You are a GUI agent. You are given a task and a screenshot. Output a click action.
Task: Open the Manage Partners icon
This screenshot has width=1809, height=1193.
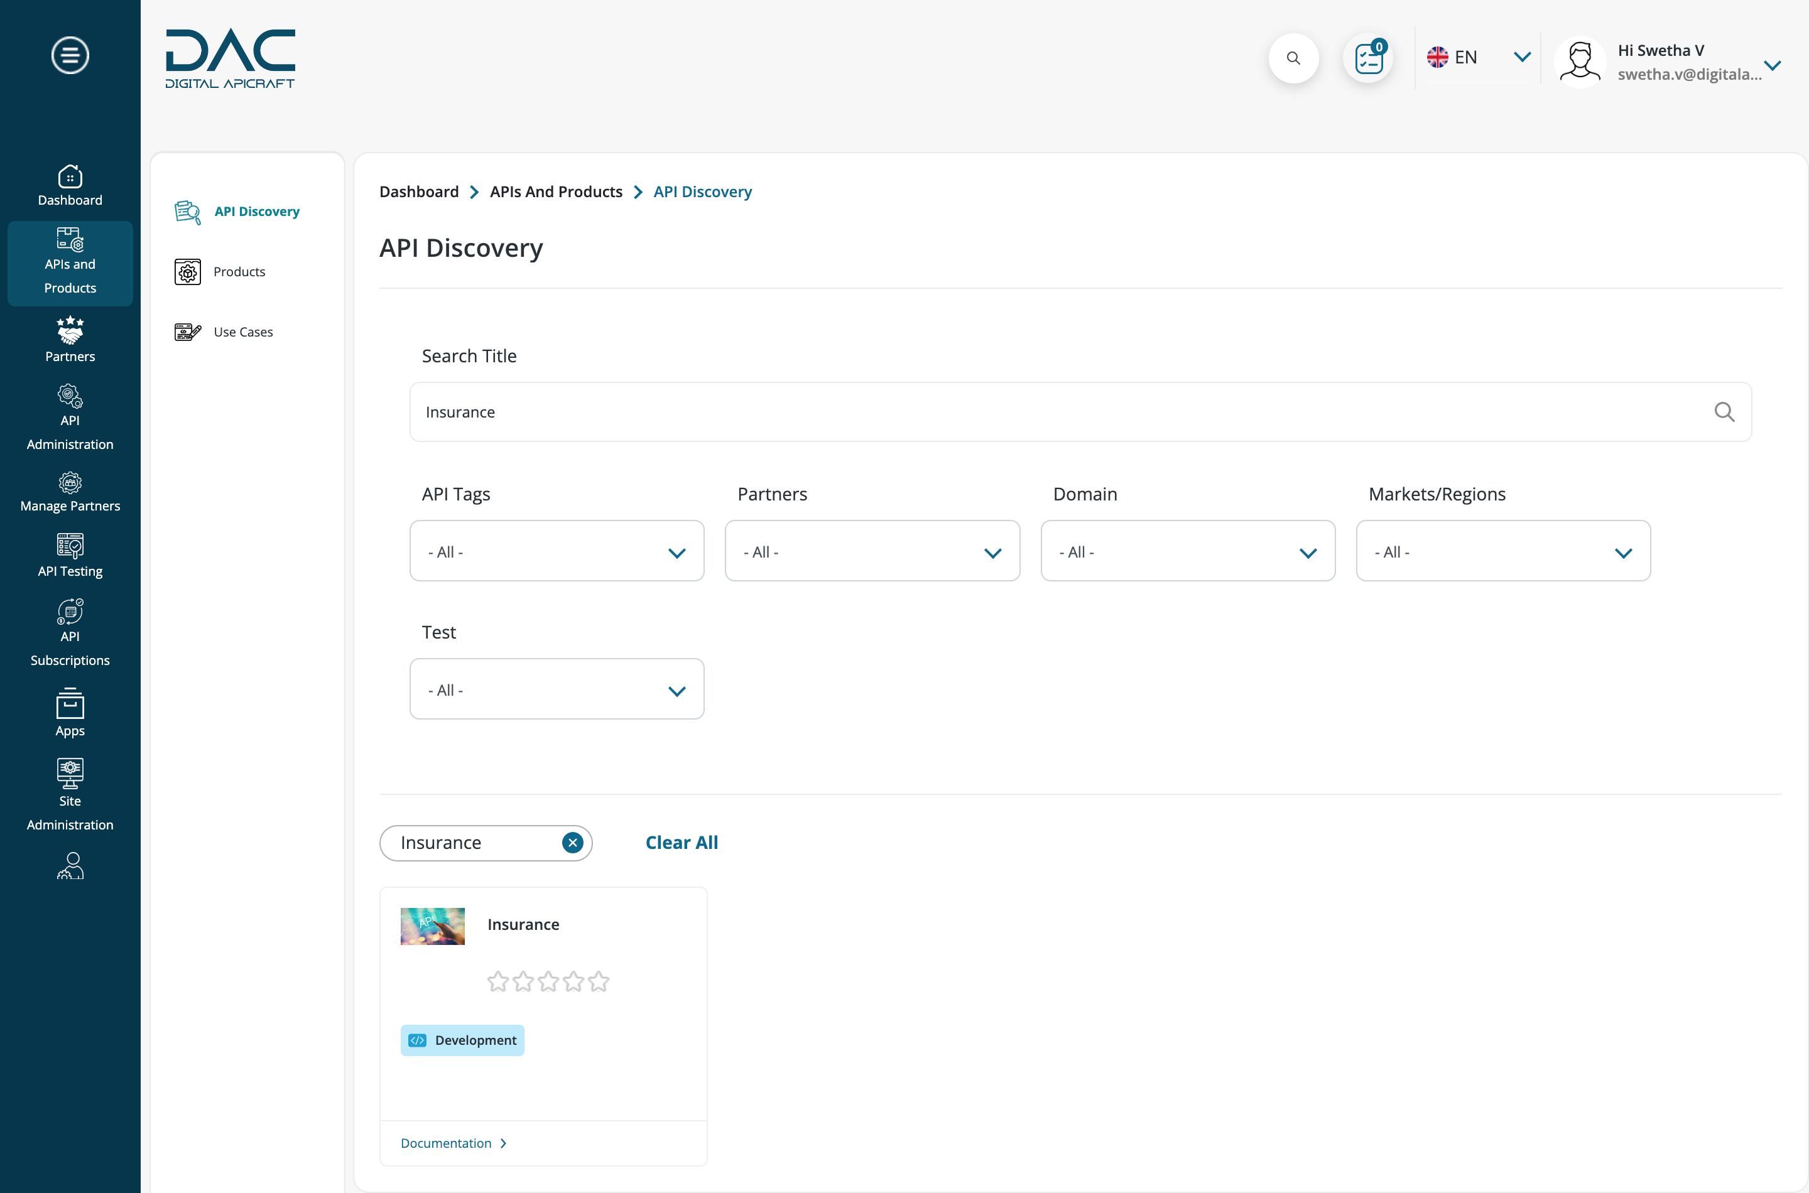(x=70, y=482)
